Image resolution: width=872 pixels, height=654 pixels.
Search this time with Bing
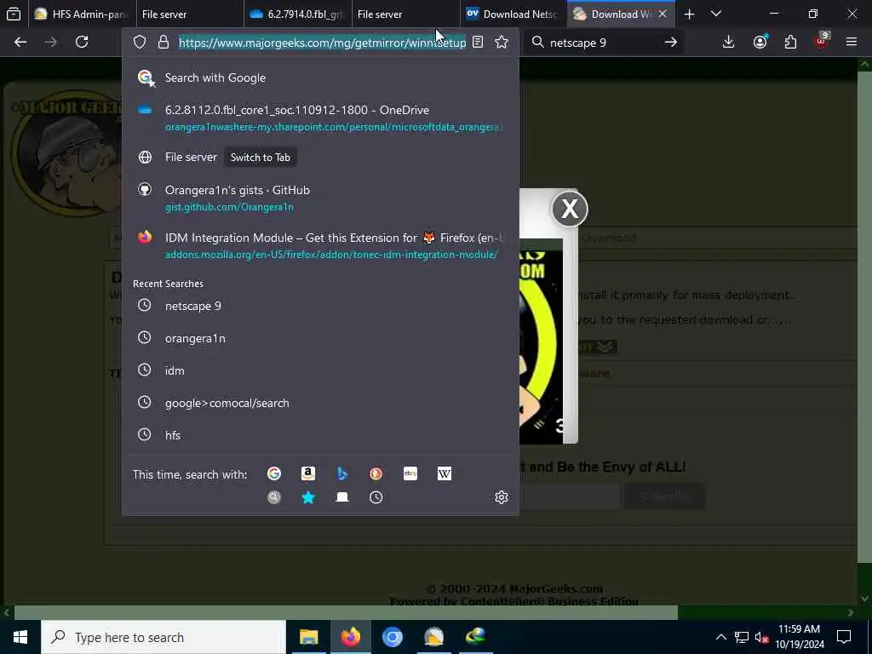pyautogui.click(x=342, y=473)
